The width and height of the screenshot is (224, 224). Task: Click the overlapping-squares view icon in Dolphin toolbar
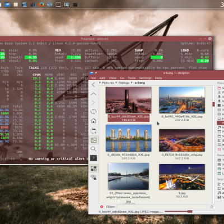94,177
